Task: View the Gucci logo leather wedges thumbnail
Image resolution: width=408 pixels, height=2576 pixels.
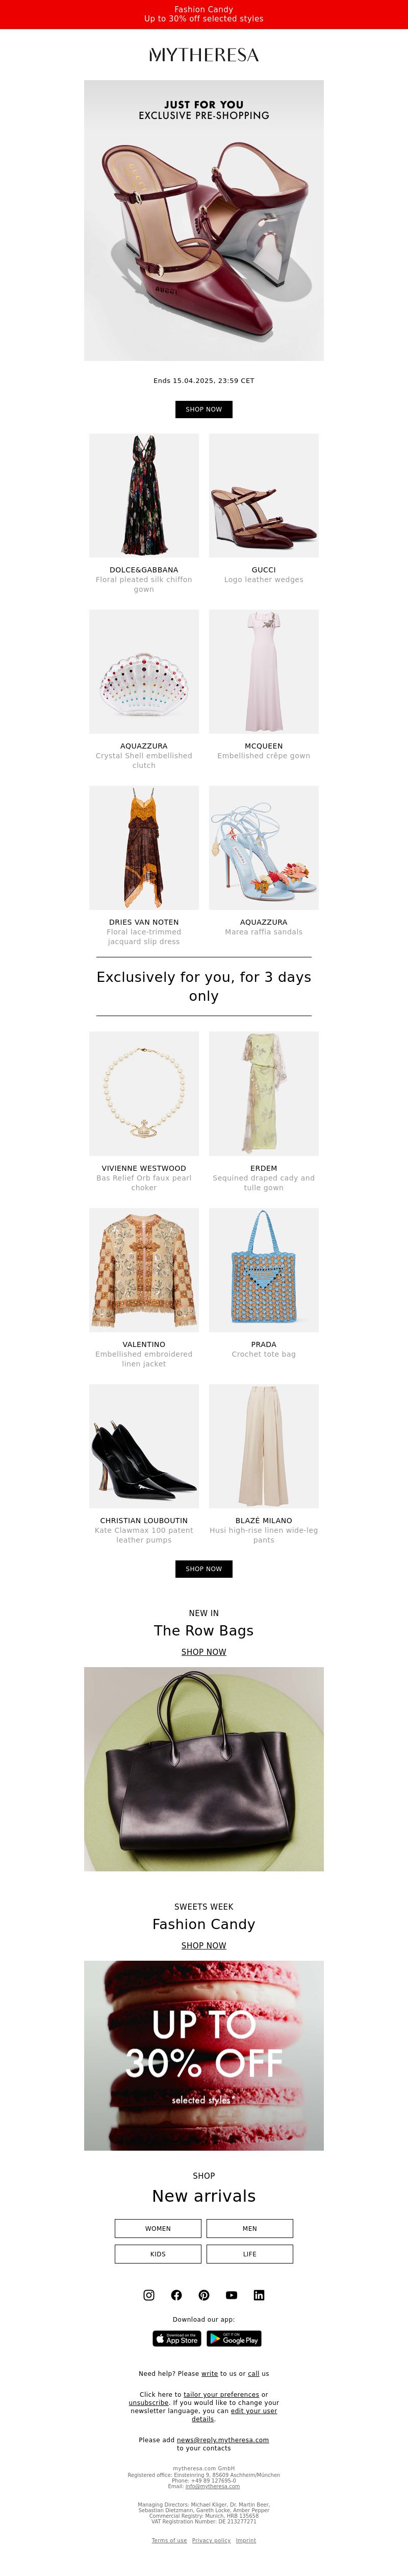Action: (264, 495)
